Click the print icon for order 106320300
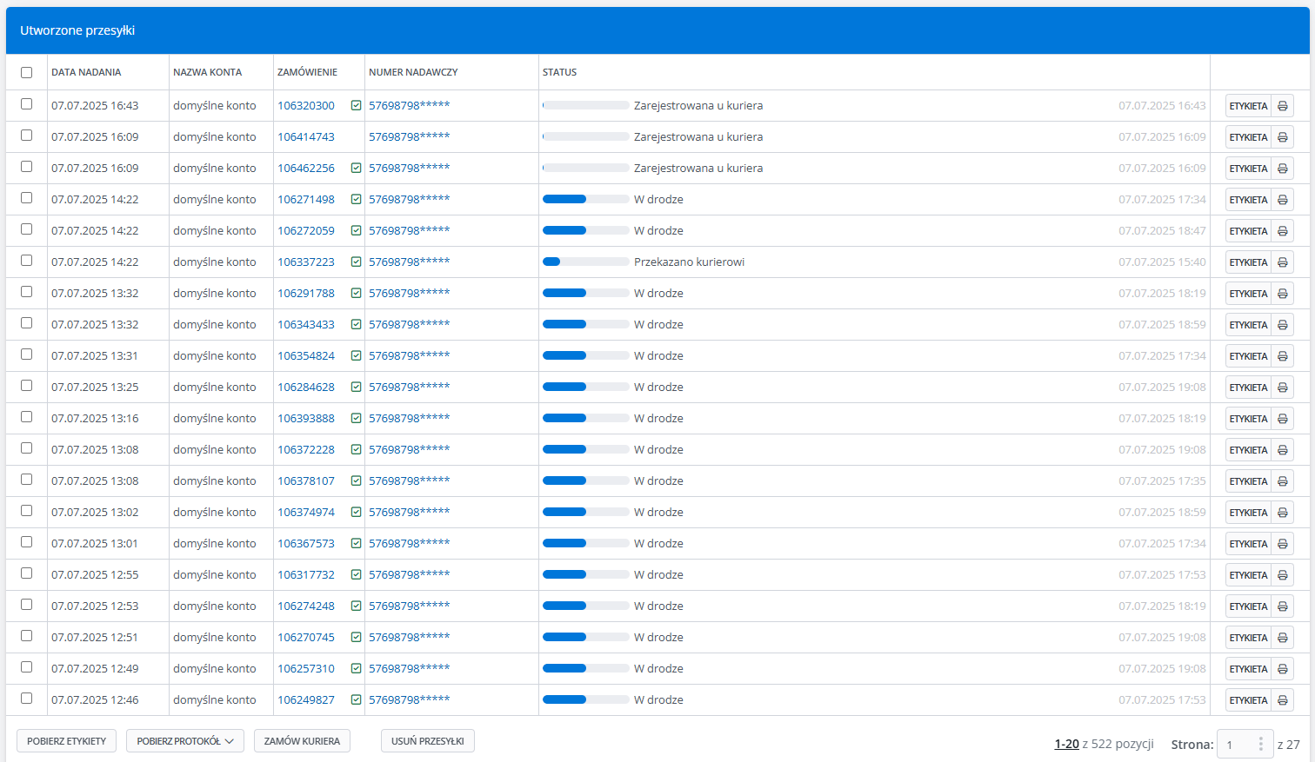The height and width of the screenshot is (762, 1315). click(1282, 106)
